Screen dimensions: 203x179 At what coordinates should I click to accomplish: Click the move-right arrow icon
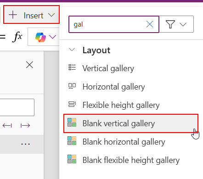(x=25, y=126)
